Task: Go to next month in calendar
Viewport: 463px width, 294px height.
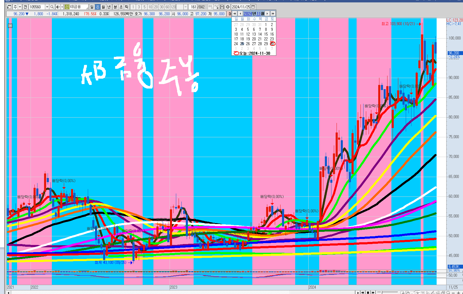Action: [267, 13]
